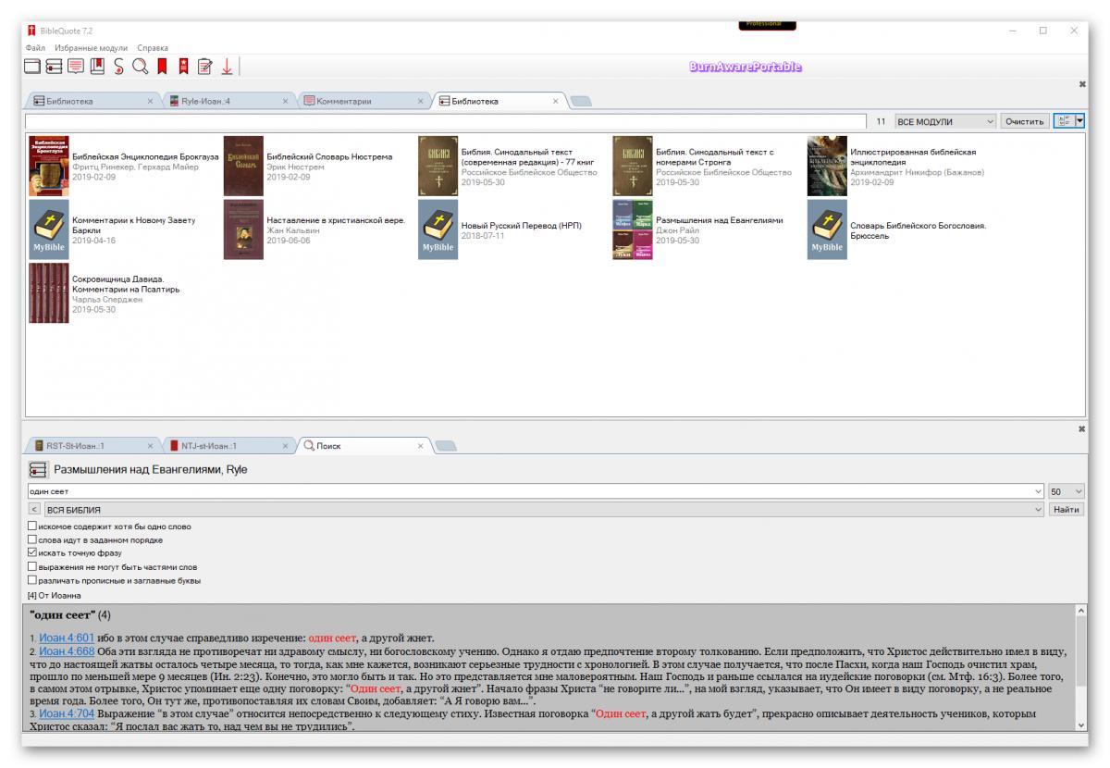The image size is (1110, 768).
Task: Toggle 'выражения не могут быть частями слов'
Action: tap(33, 566)
